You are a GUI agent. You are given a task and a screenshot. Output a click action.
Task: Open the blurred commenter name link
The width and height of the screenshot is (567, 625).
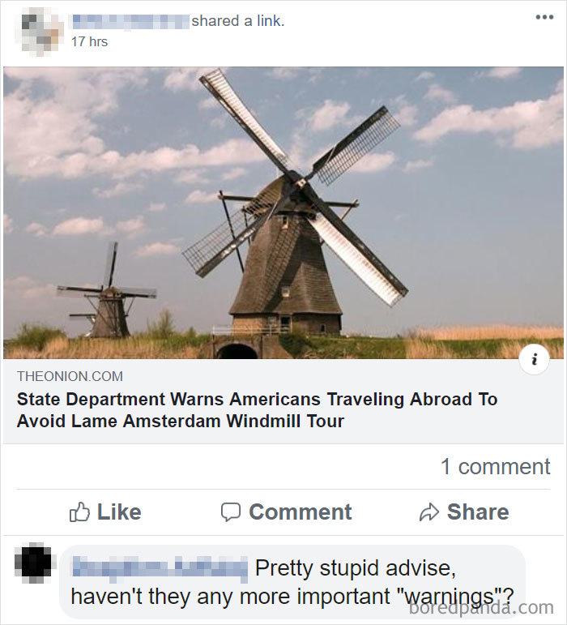(x=160, y=567)
